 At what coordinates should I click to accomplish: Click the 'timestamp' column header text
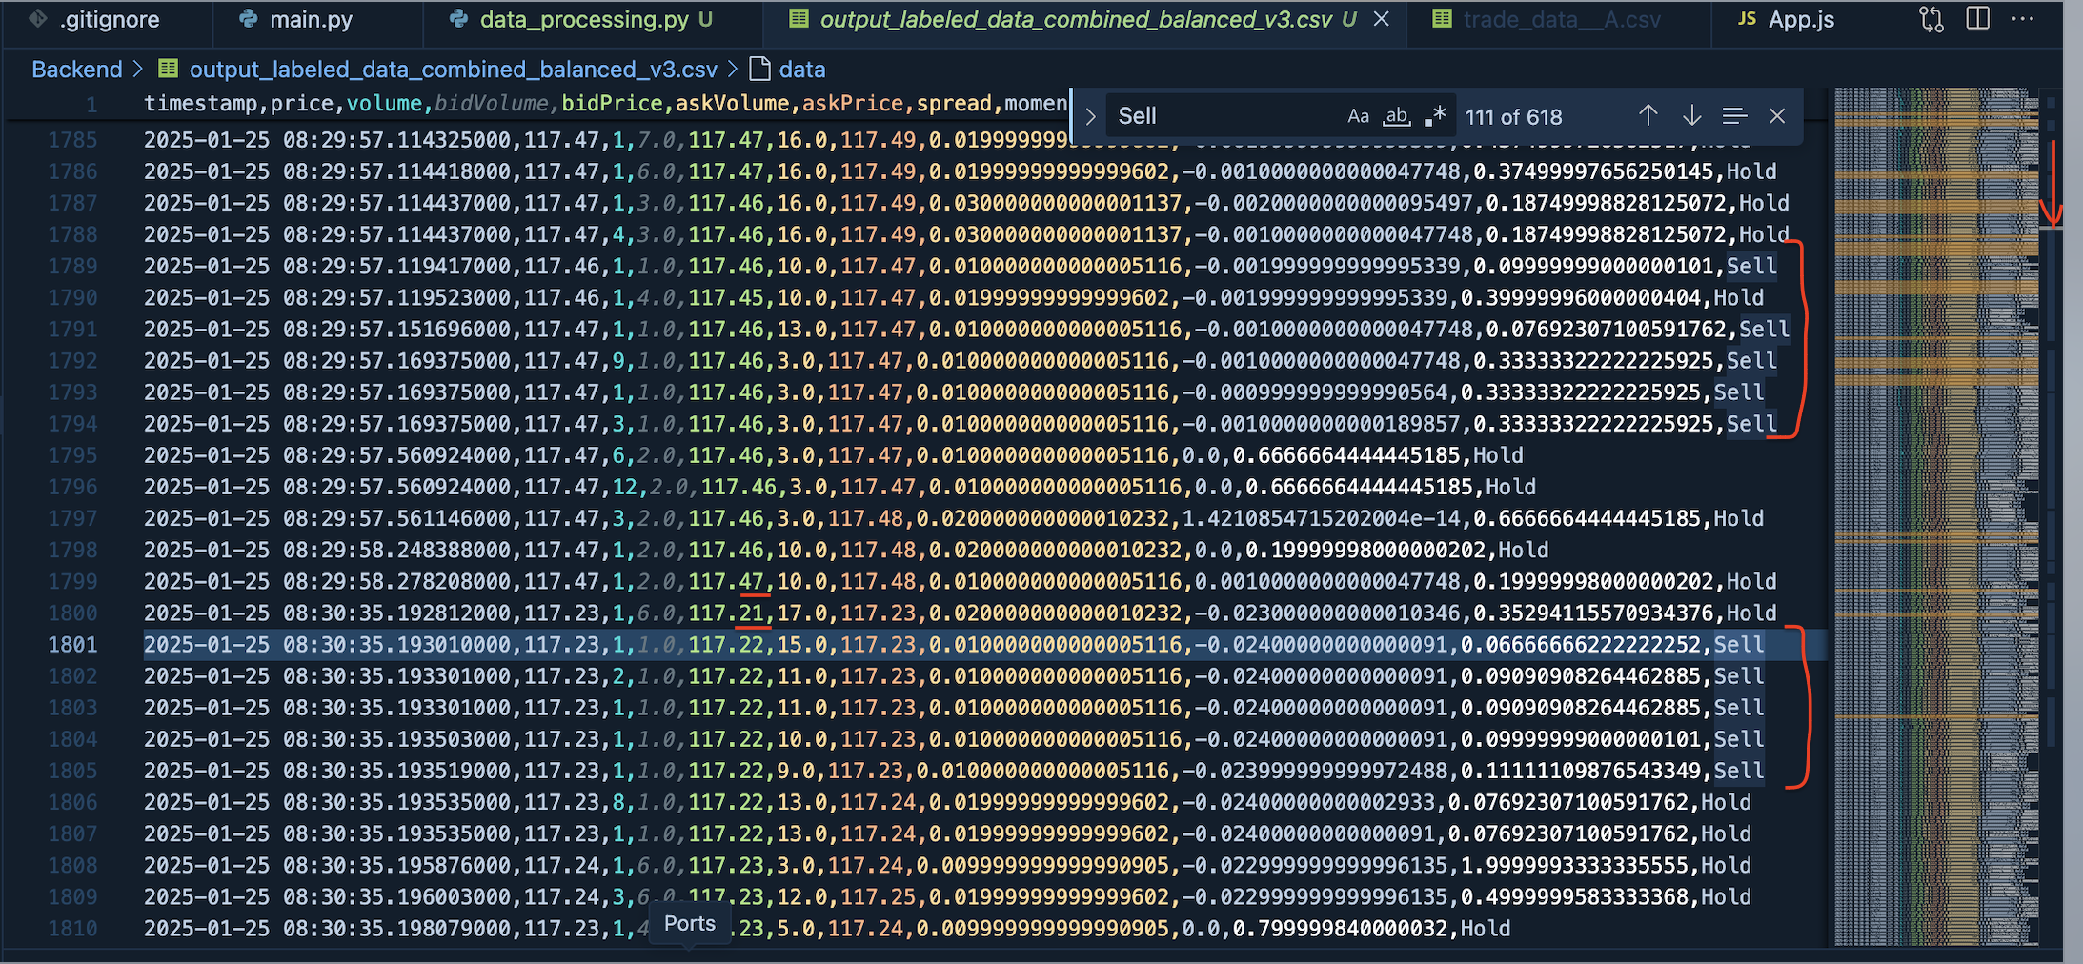tap(200, 104)
